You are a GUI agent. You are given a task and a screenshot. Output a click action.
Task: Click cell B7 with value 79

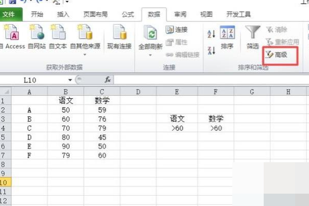[x=65, y=156]
